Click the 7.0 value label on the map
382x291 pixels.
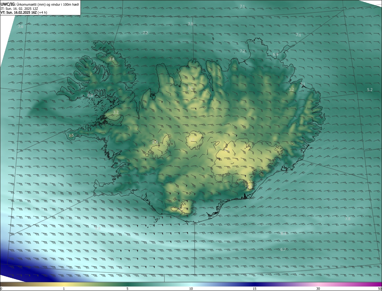point(190,24)
